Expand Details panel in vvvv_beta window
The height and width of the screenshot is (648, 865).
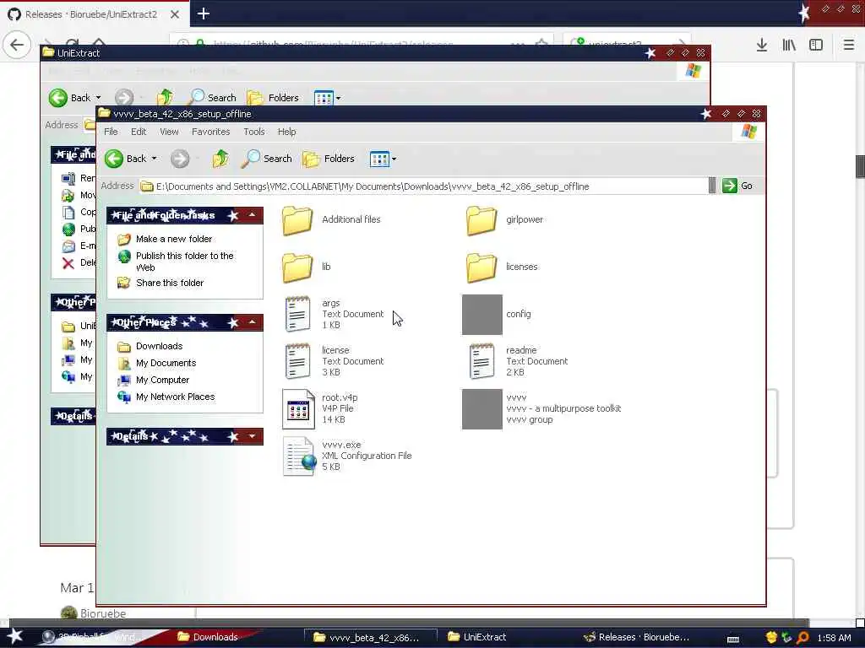(x=252, y=436)
